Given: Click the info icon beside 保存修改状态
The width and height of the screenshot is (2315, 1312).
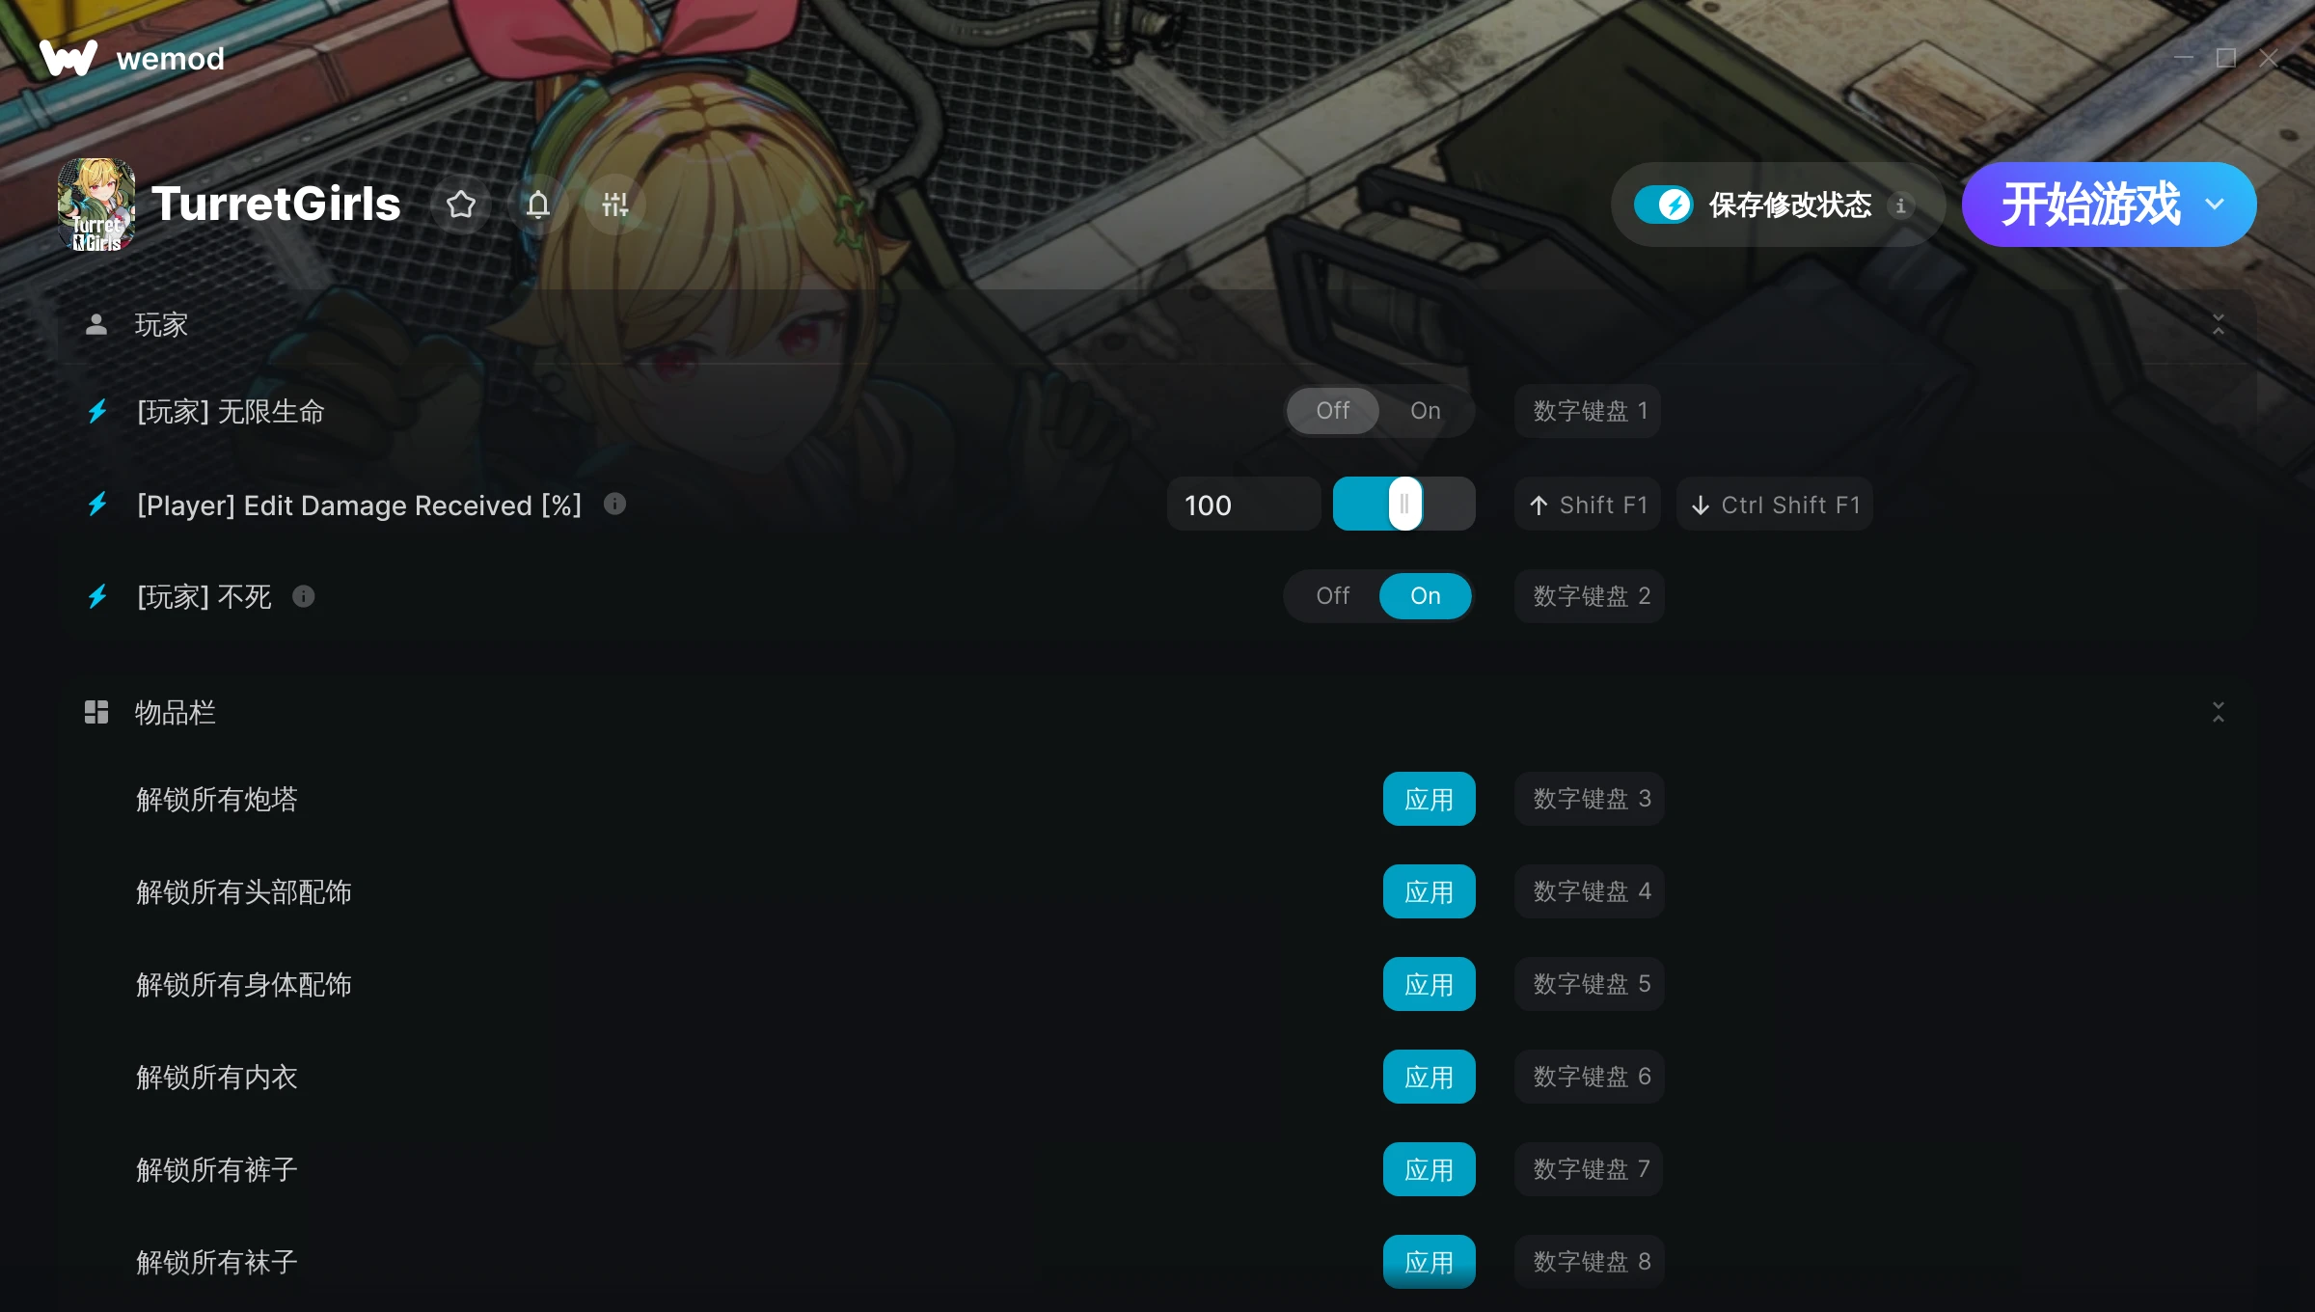Looking at the screenshot, I should click(1900, 205).
